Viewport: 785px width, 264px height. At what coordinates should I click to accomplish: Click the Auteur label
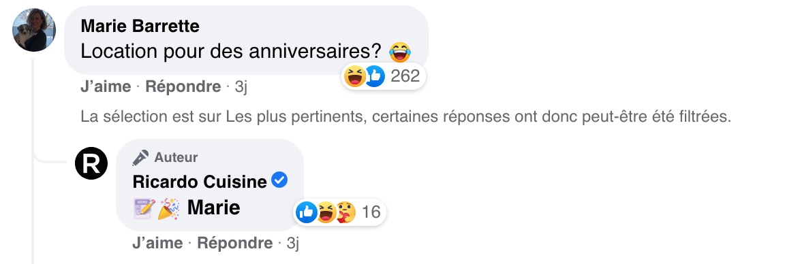click(x=176, y=157)
